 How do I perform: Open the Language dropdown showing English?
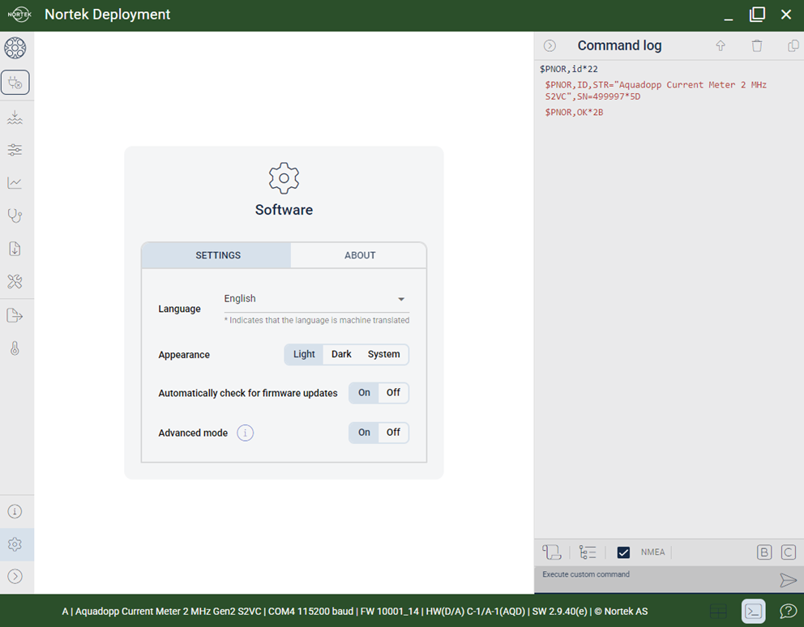click(x=316, y=299)
